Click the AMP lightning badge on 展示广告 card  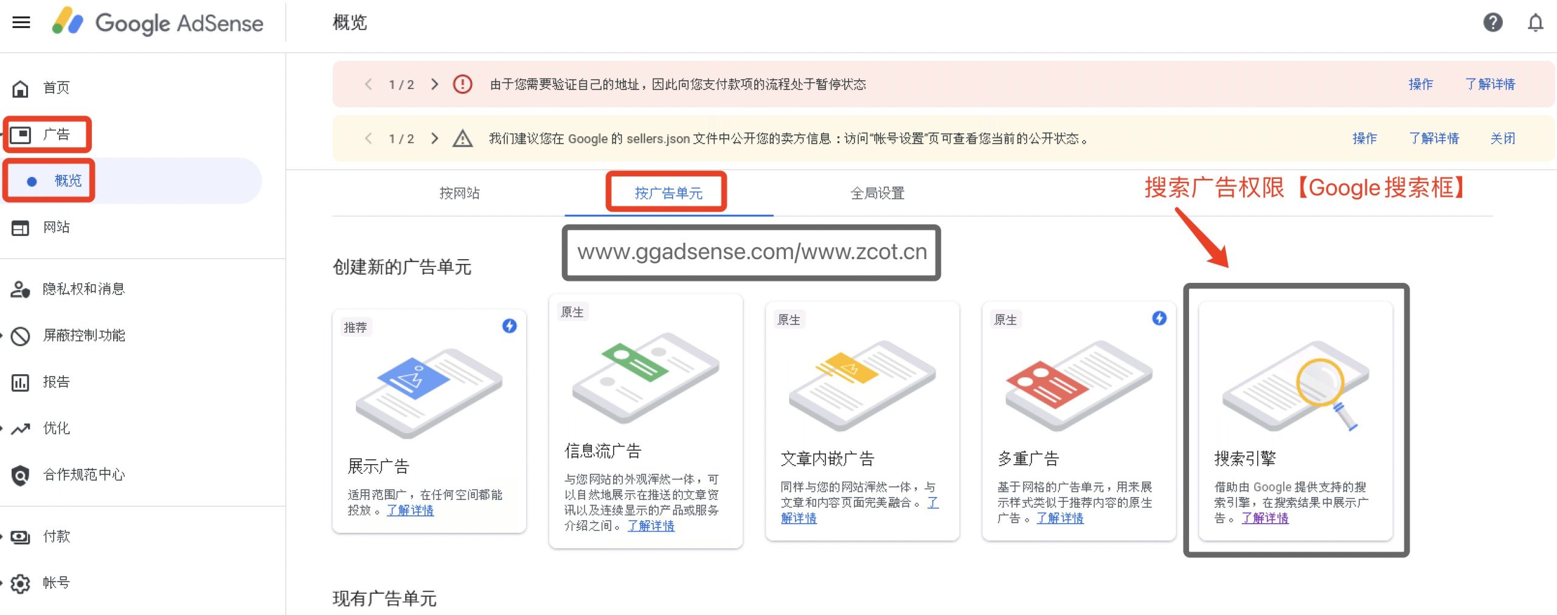click(x=510, y=326)
